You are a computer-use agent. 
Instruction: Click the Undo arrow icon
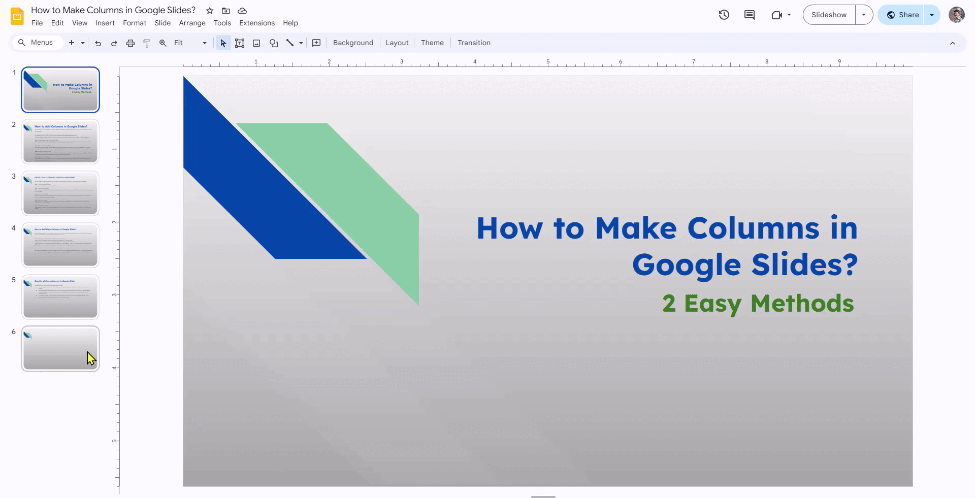point(98,43)
